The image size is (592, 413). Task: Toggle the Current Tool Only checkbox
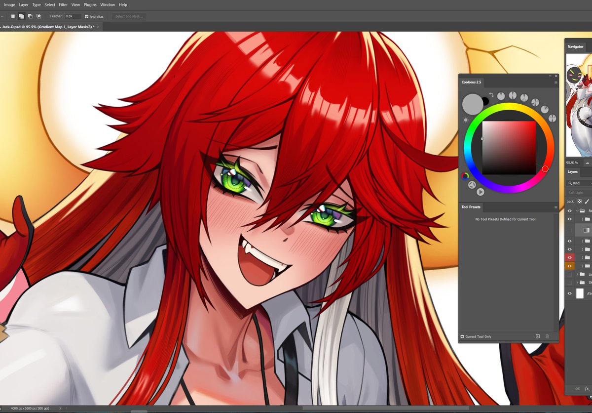[x=462, y=336]
